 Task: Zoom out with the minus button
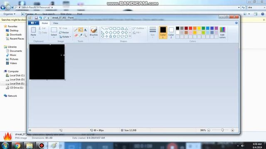(x=209, y=130)
